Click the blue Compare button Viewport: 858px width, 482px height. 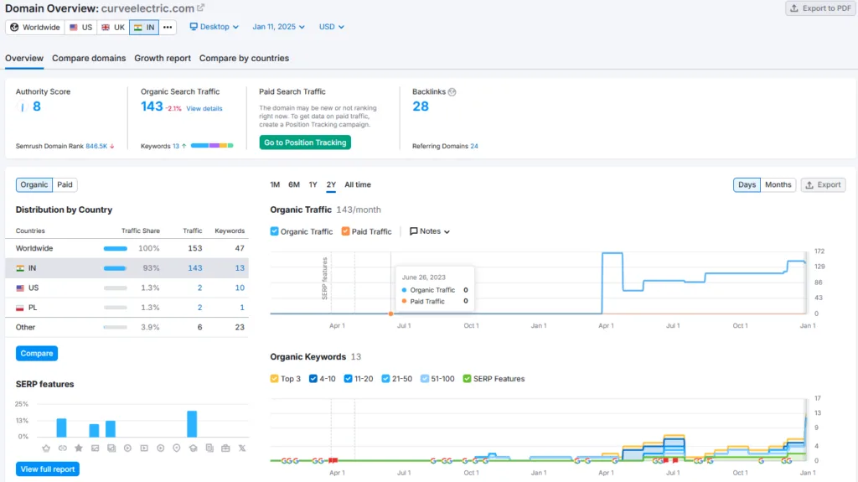coord(37,353)
